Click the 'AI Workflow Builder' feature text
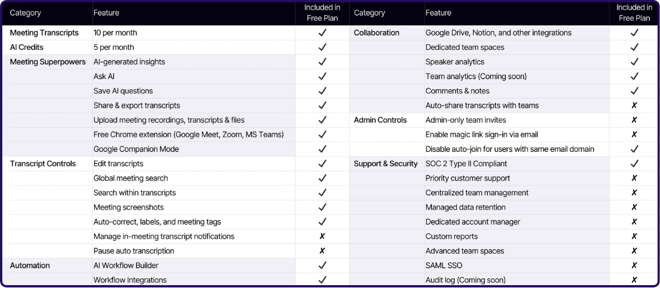 coord(126,266)
